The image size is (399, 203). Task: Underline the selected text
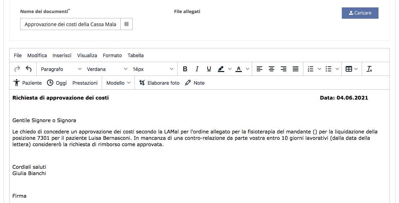209,69
